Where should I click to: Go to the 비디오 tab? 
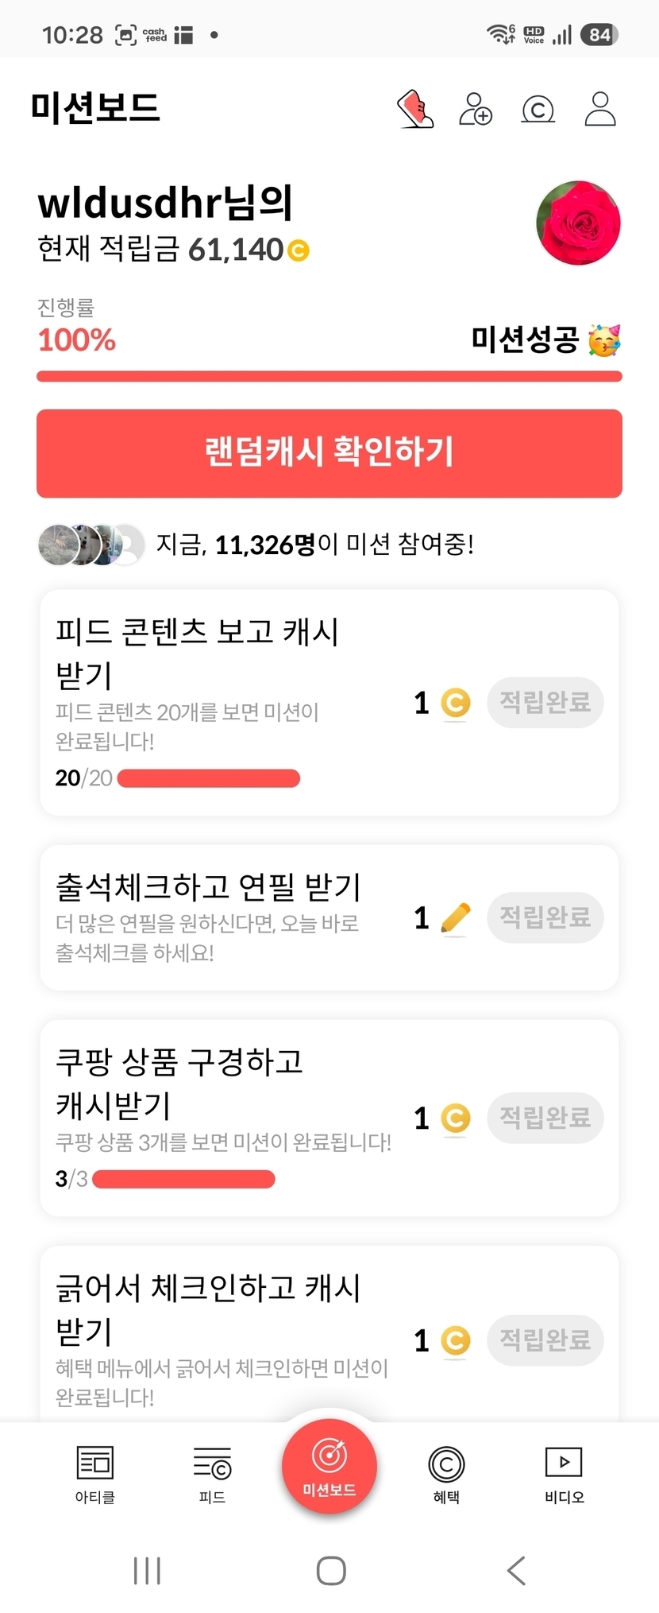[x=564, y=1475]
